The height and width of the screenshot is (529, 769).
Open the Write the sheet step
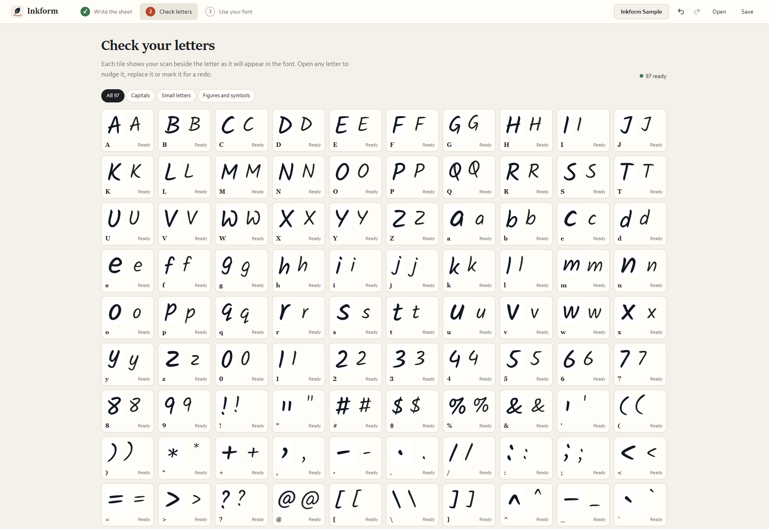coord(106,12)
